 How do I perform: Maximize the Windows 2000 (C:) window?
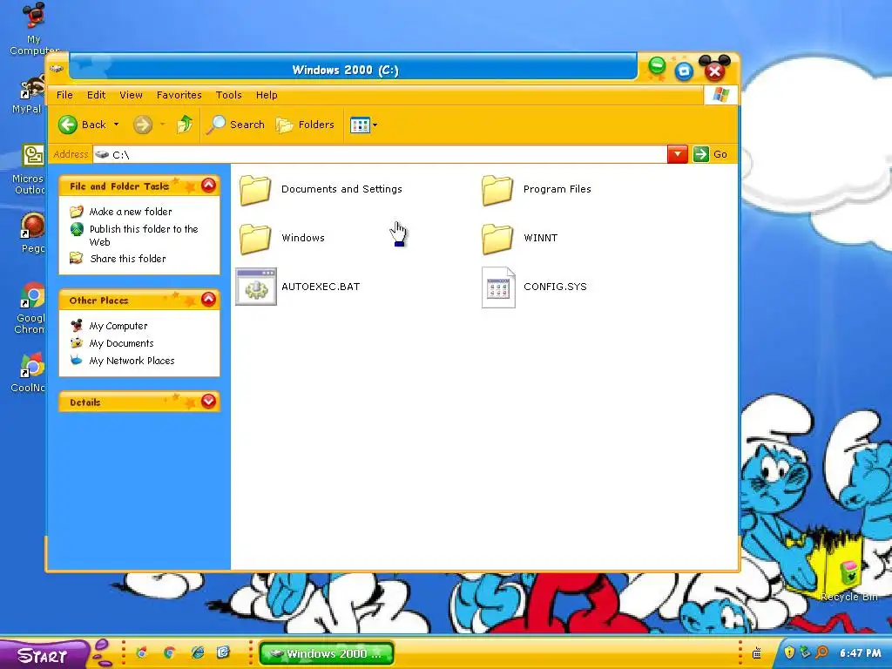tap(684, 71)
